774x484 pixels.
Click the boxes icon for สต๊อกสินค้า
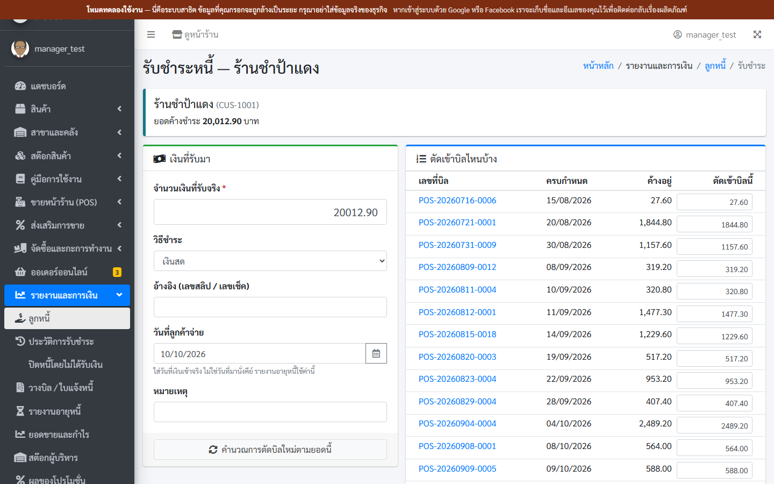click(20, 156)
